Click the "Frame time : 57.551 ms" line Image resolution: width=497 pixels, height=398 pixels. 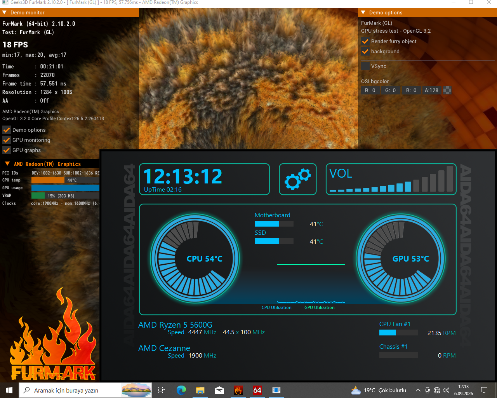coord(34,84)
